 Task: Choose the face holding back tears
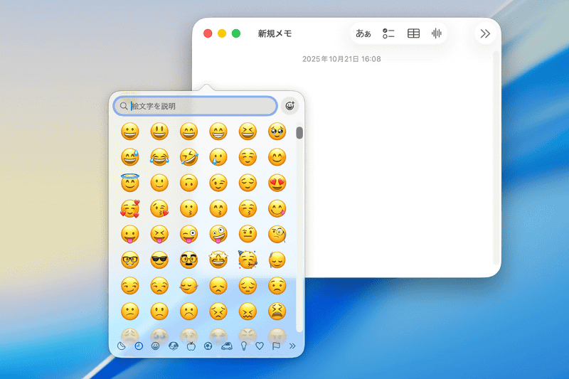click(x=277, y=132)
